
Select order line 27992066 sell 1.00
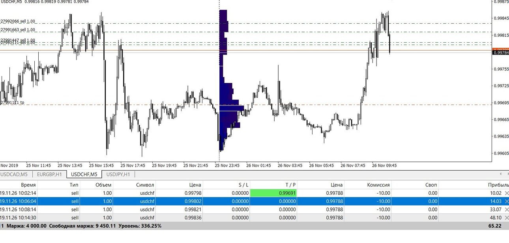18,21
